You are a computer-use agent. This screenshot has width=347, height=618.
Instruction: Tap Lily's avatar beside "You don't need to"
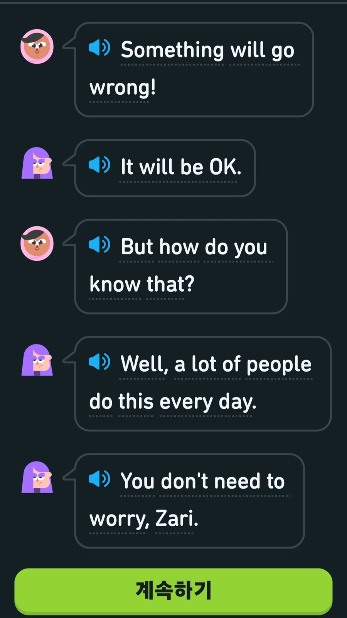pyautogui.click(x=37, y=477)
